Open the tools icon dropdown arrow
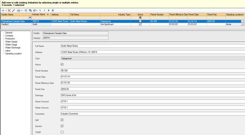 click(x=37, y=10)
